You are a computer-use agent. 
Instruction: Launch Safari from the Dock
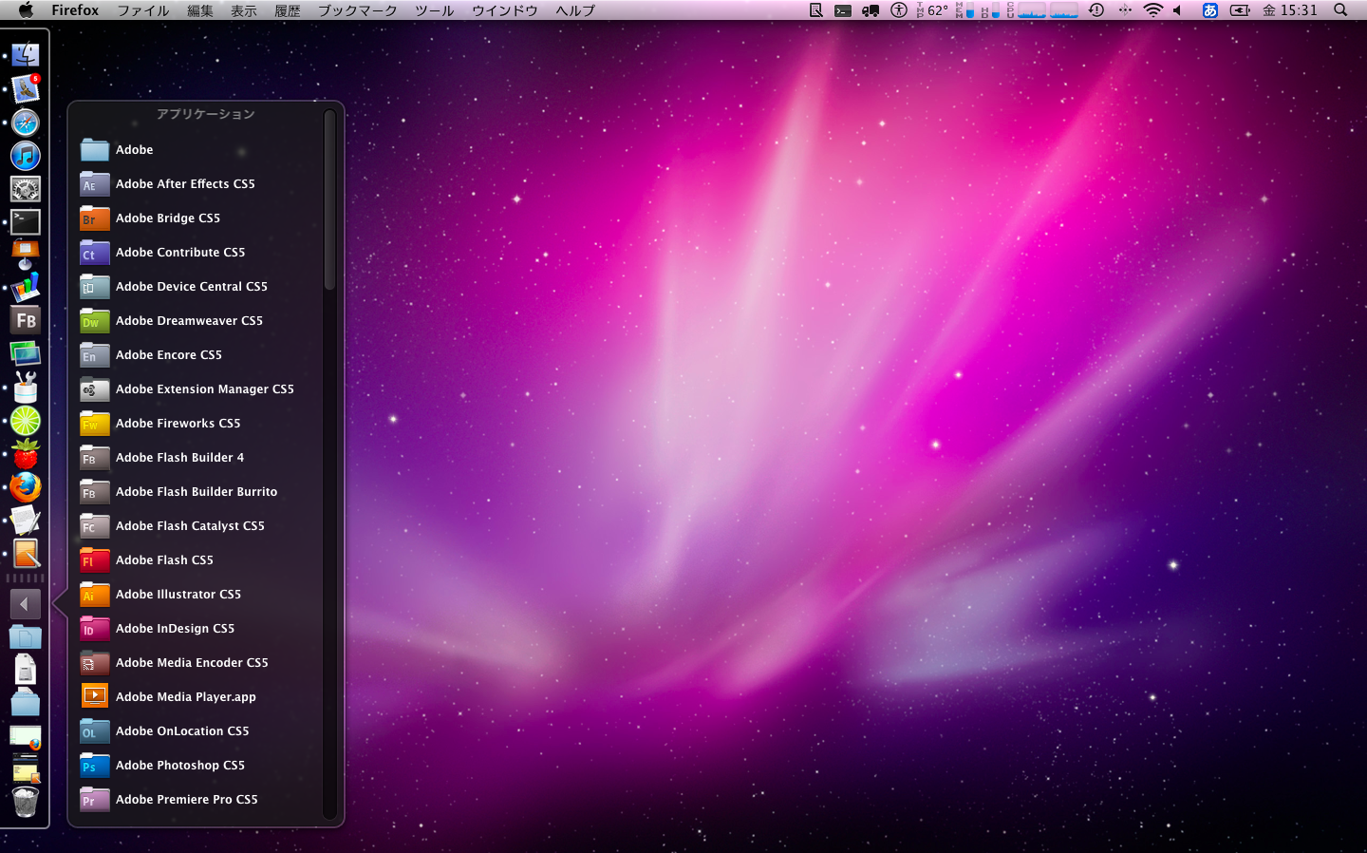tap(26, 123)
